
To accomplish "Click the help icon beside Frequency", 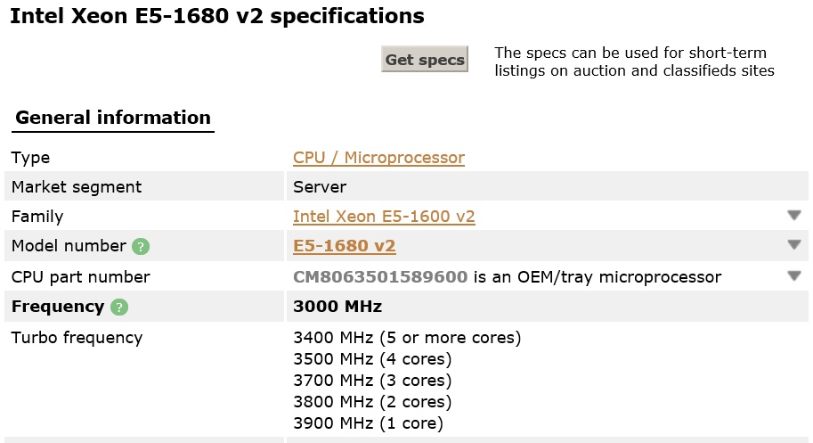I will (x=119, y=308).
